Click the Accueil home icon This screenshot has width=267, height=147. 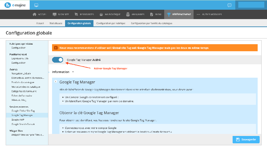pyautogui.click(x=34, y=14)
